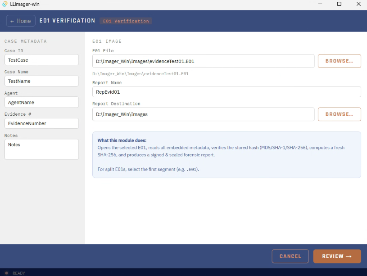This screenshot has width=367, height=276.
Task: Click the Report Destination label
Action: pyautogui.click(x=116, y=104)
